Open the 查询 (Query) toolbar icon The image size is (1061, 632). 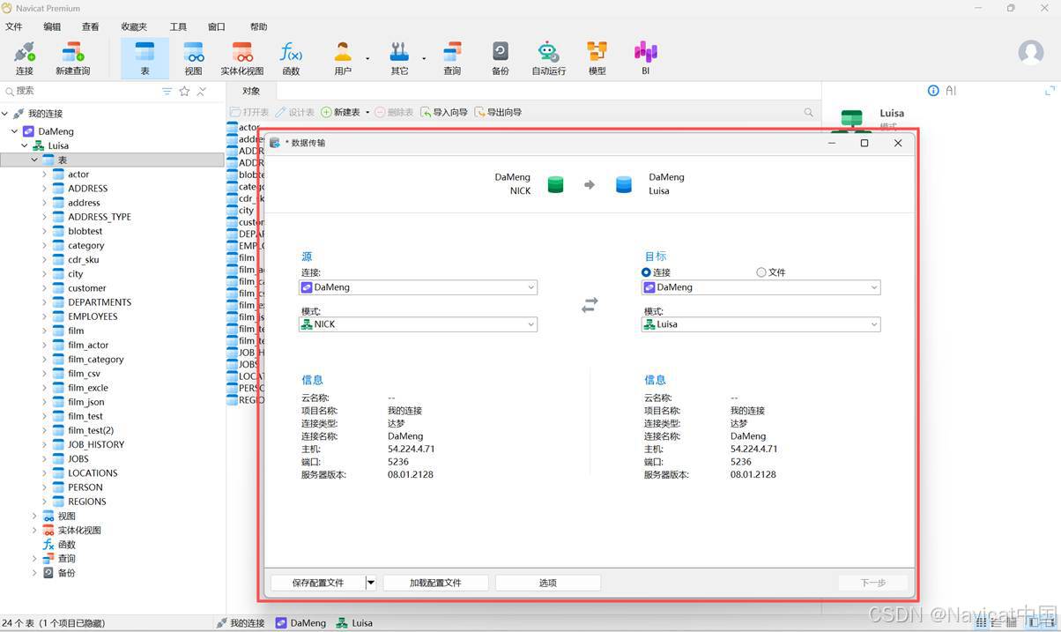(x=452, y=58)
